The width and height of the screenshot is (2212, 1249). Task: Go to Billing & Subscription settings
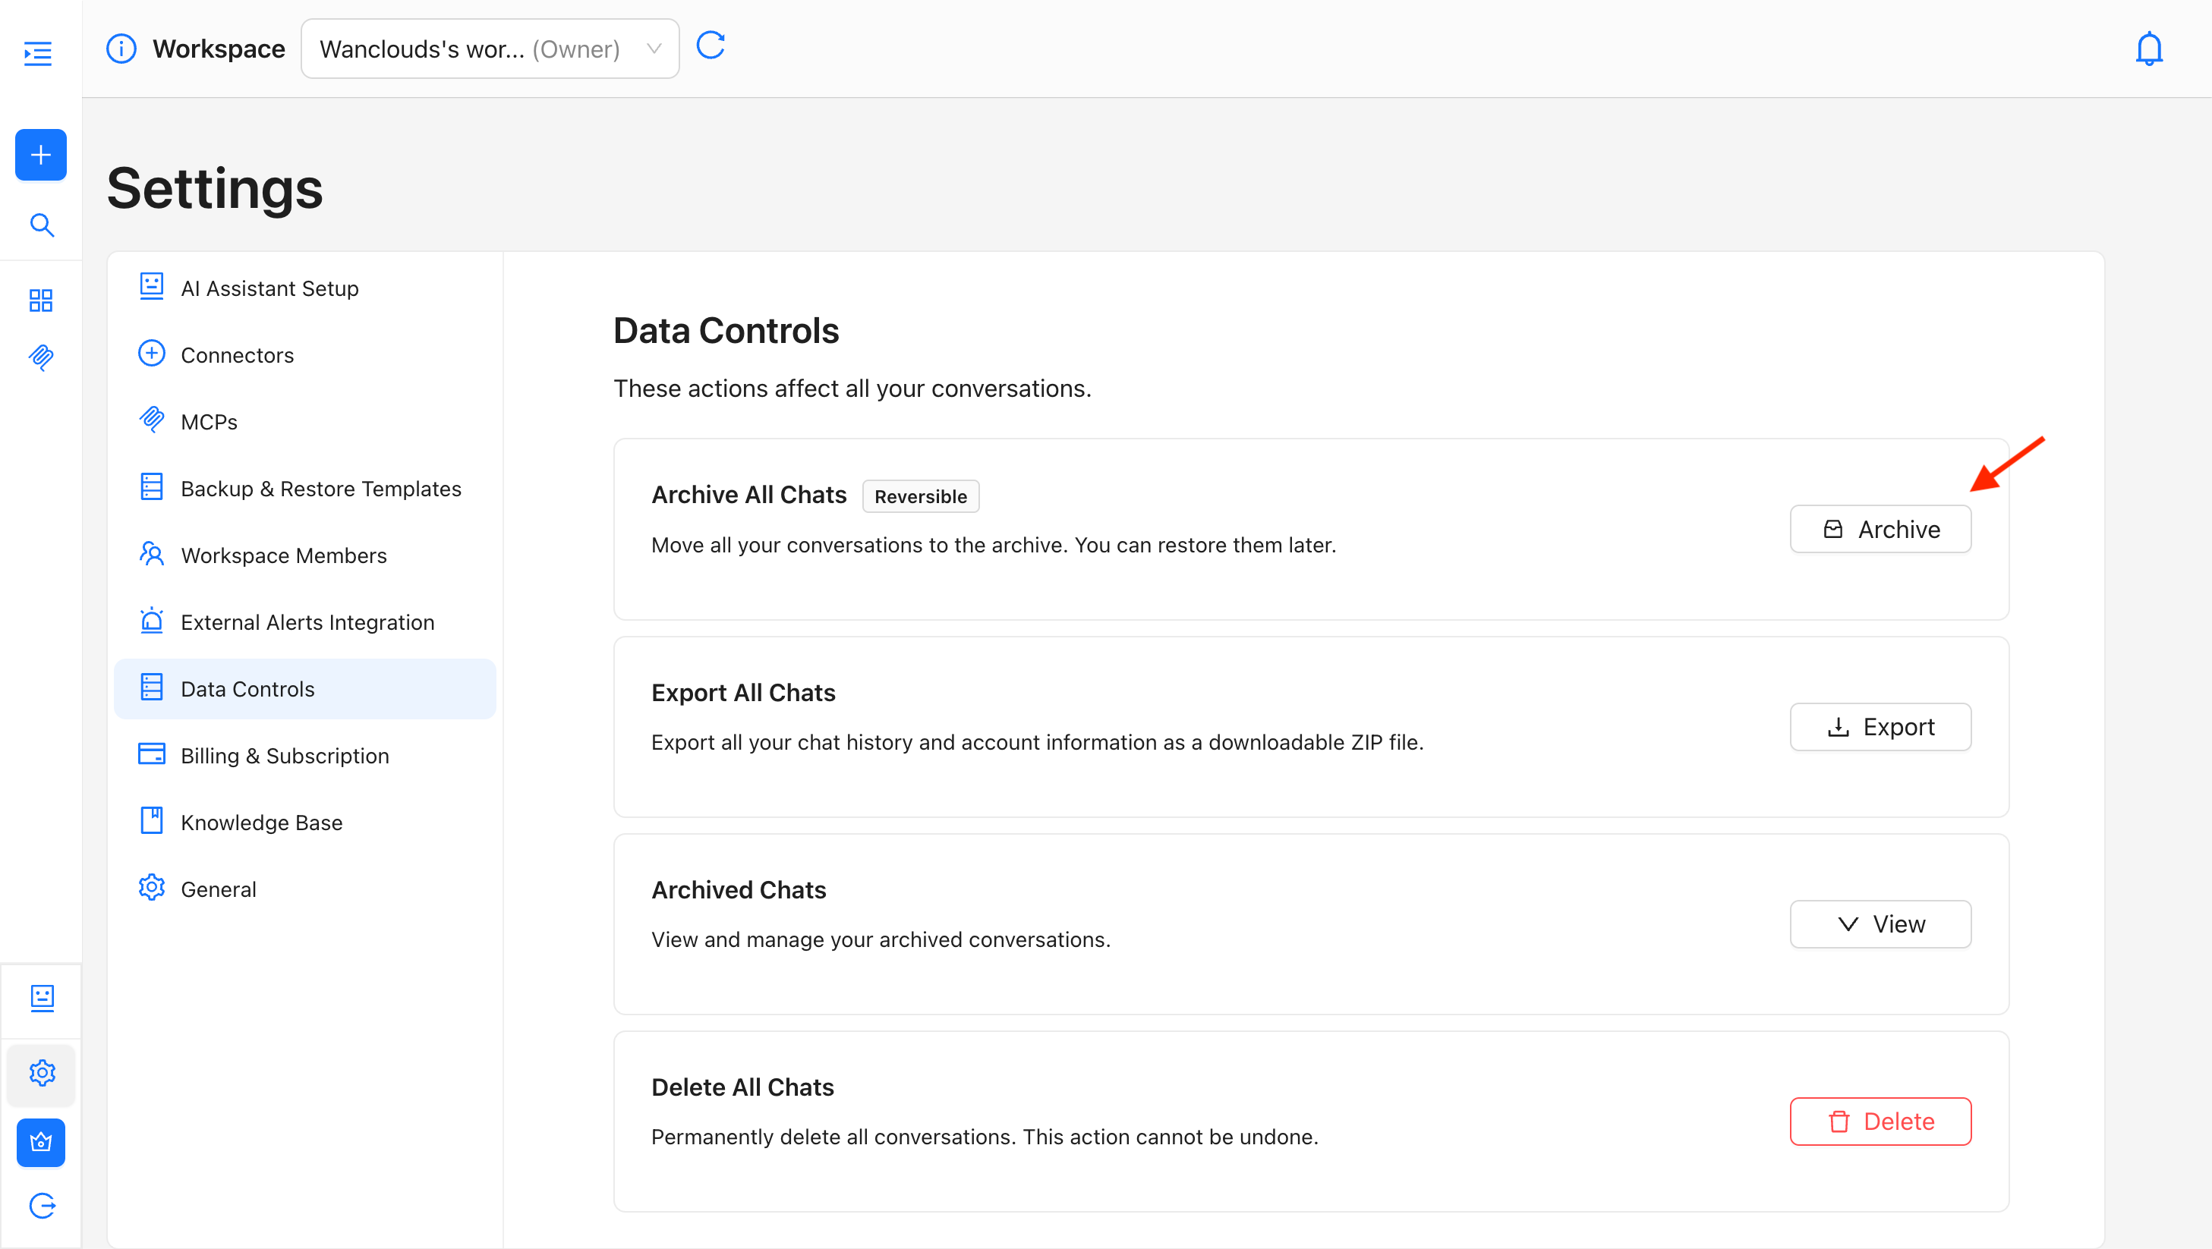pyautogui.click(x=284, y=757)
